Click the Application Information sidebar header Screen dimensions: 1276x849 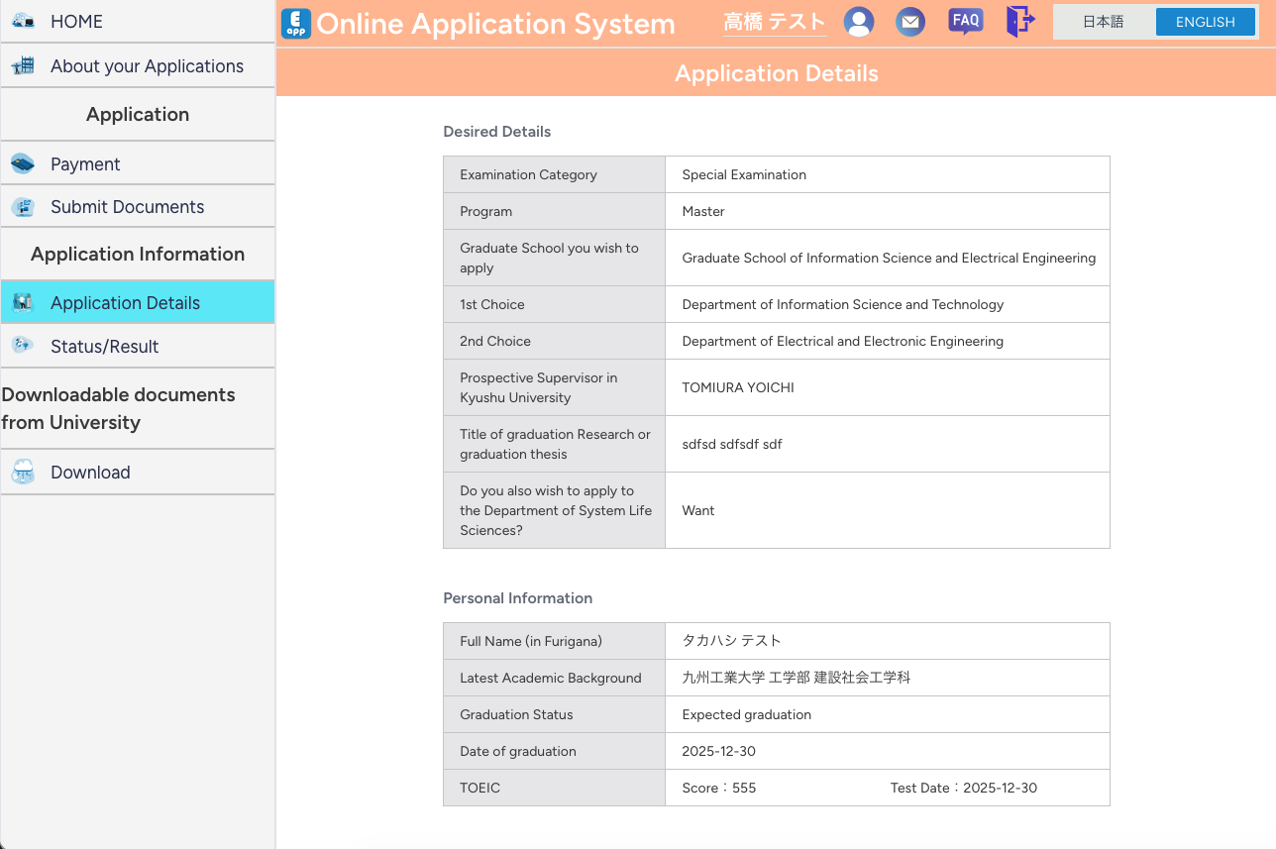coord(138,254)
